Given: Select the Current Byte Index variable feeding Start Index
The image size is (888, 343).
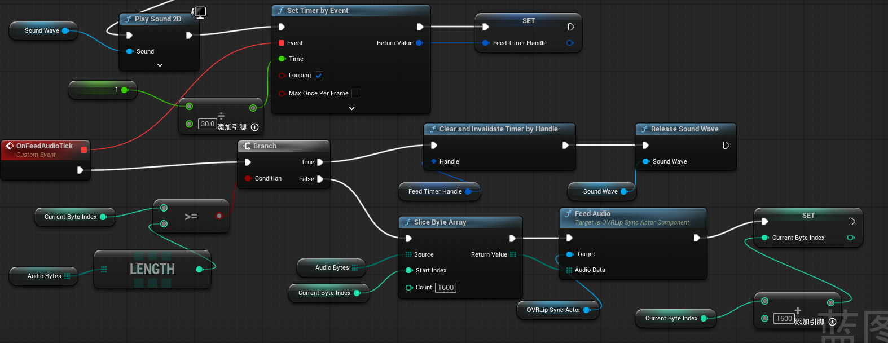Looking at the screenshot, I should [329, 293].
